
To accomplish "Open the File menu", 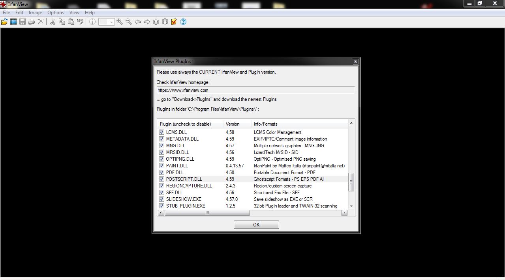I will 6,13.
